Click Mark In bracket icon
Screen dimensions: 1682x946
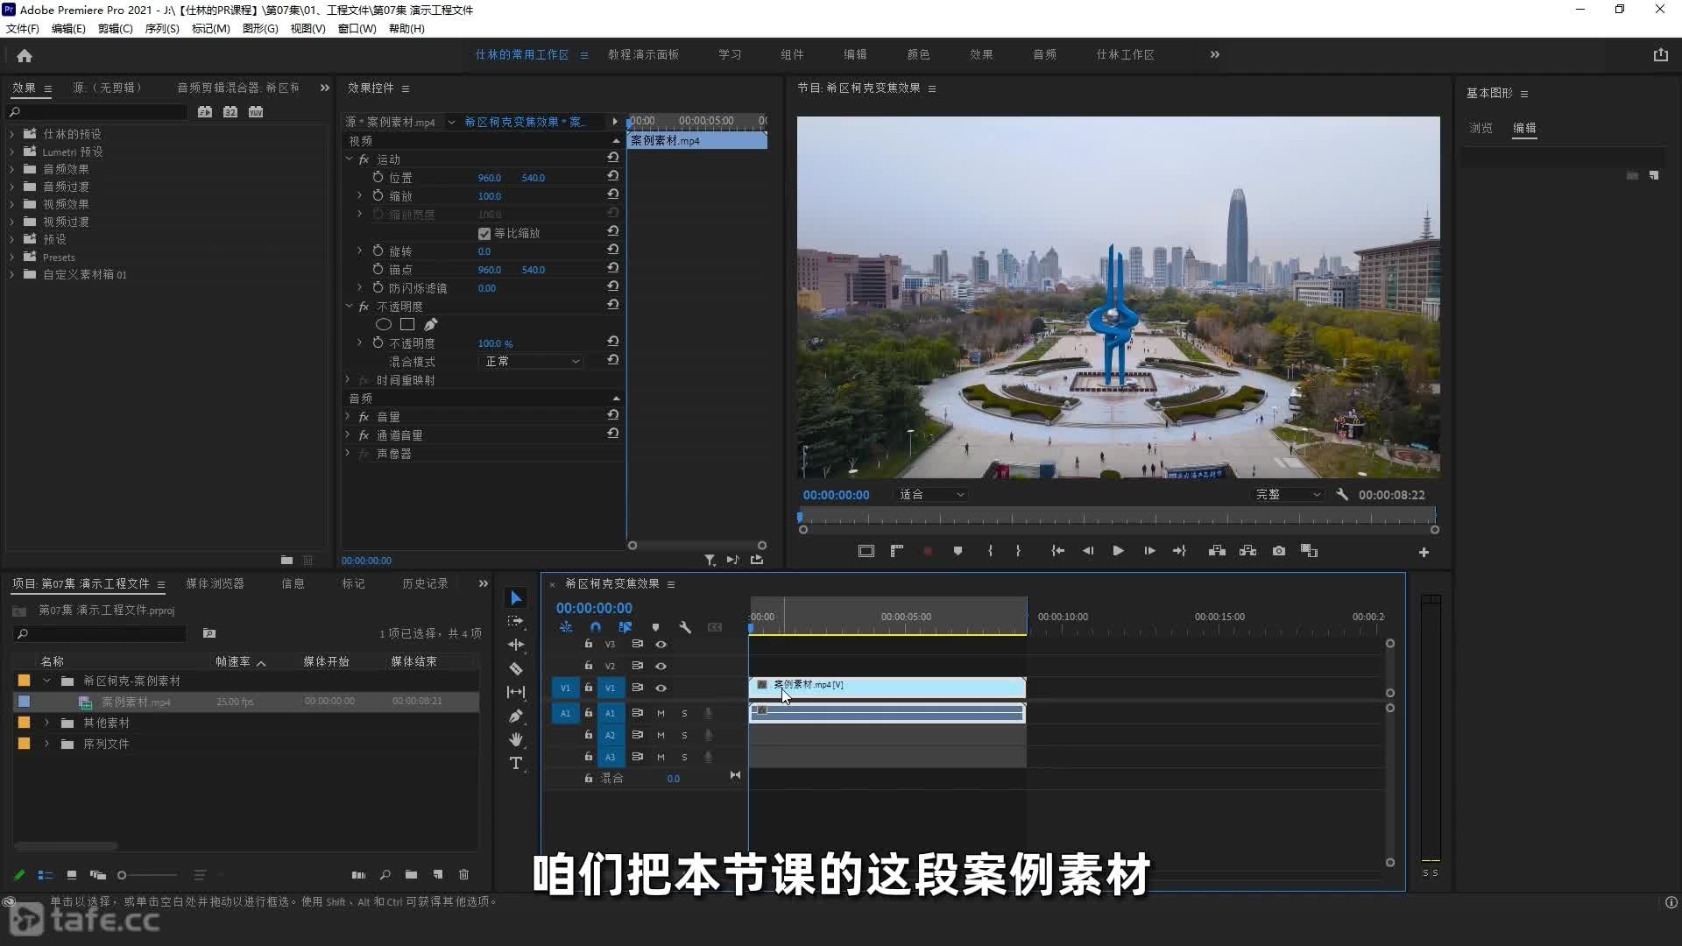pos(990,551)
